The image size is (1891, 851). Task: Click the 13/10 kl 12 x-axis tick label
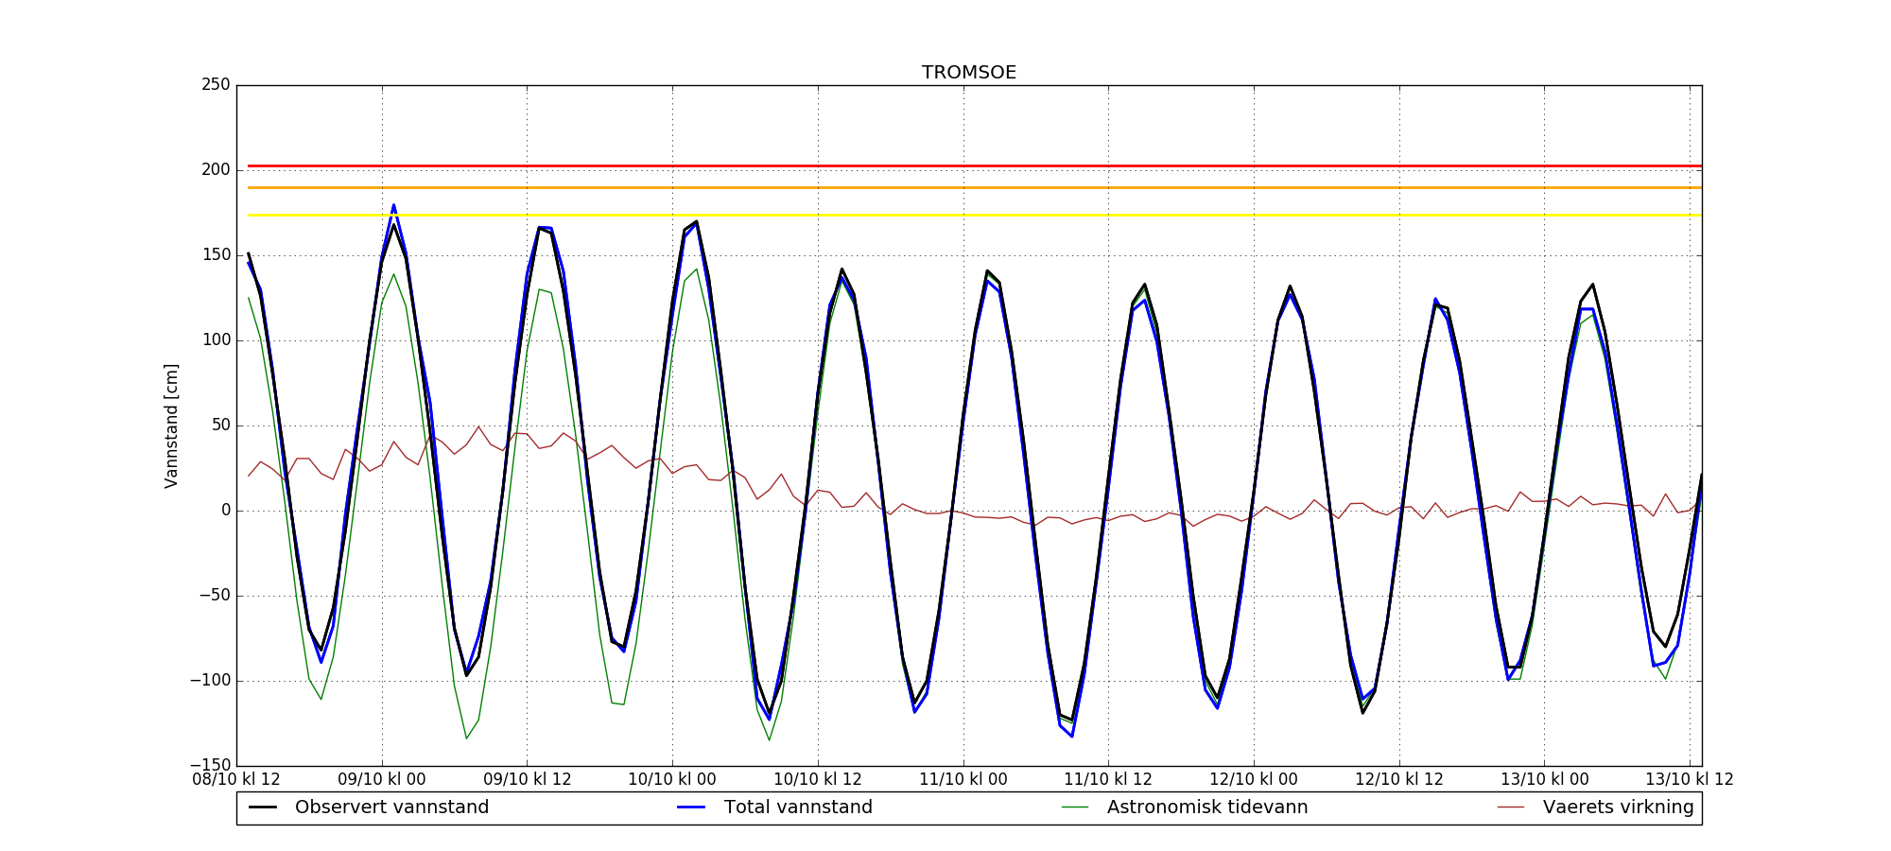point(1690,780)
